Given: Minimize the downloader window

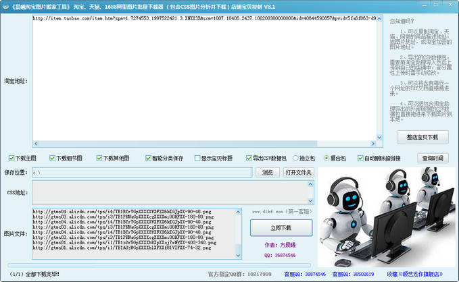Looking at the screenshot, I should click(424, 5).
